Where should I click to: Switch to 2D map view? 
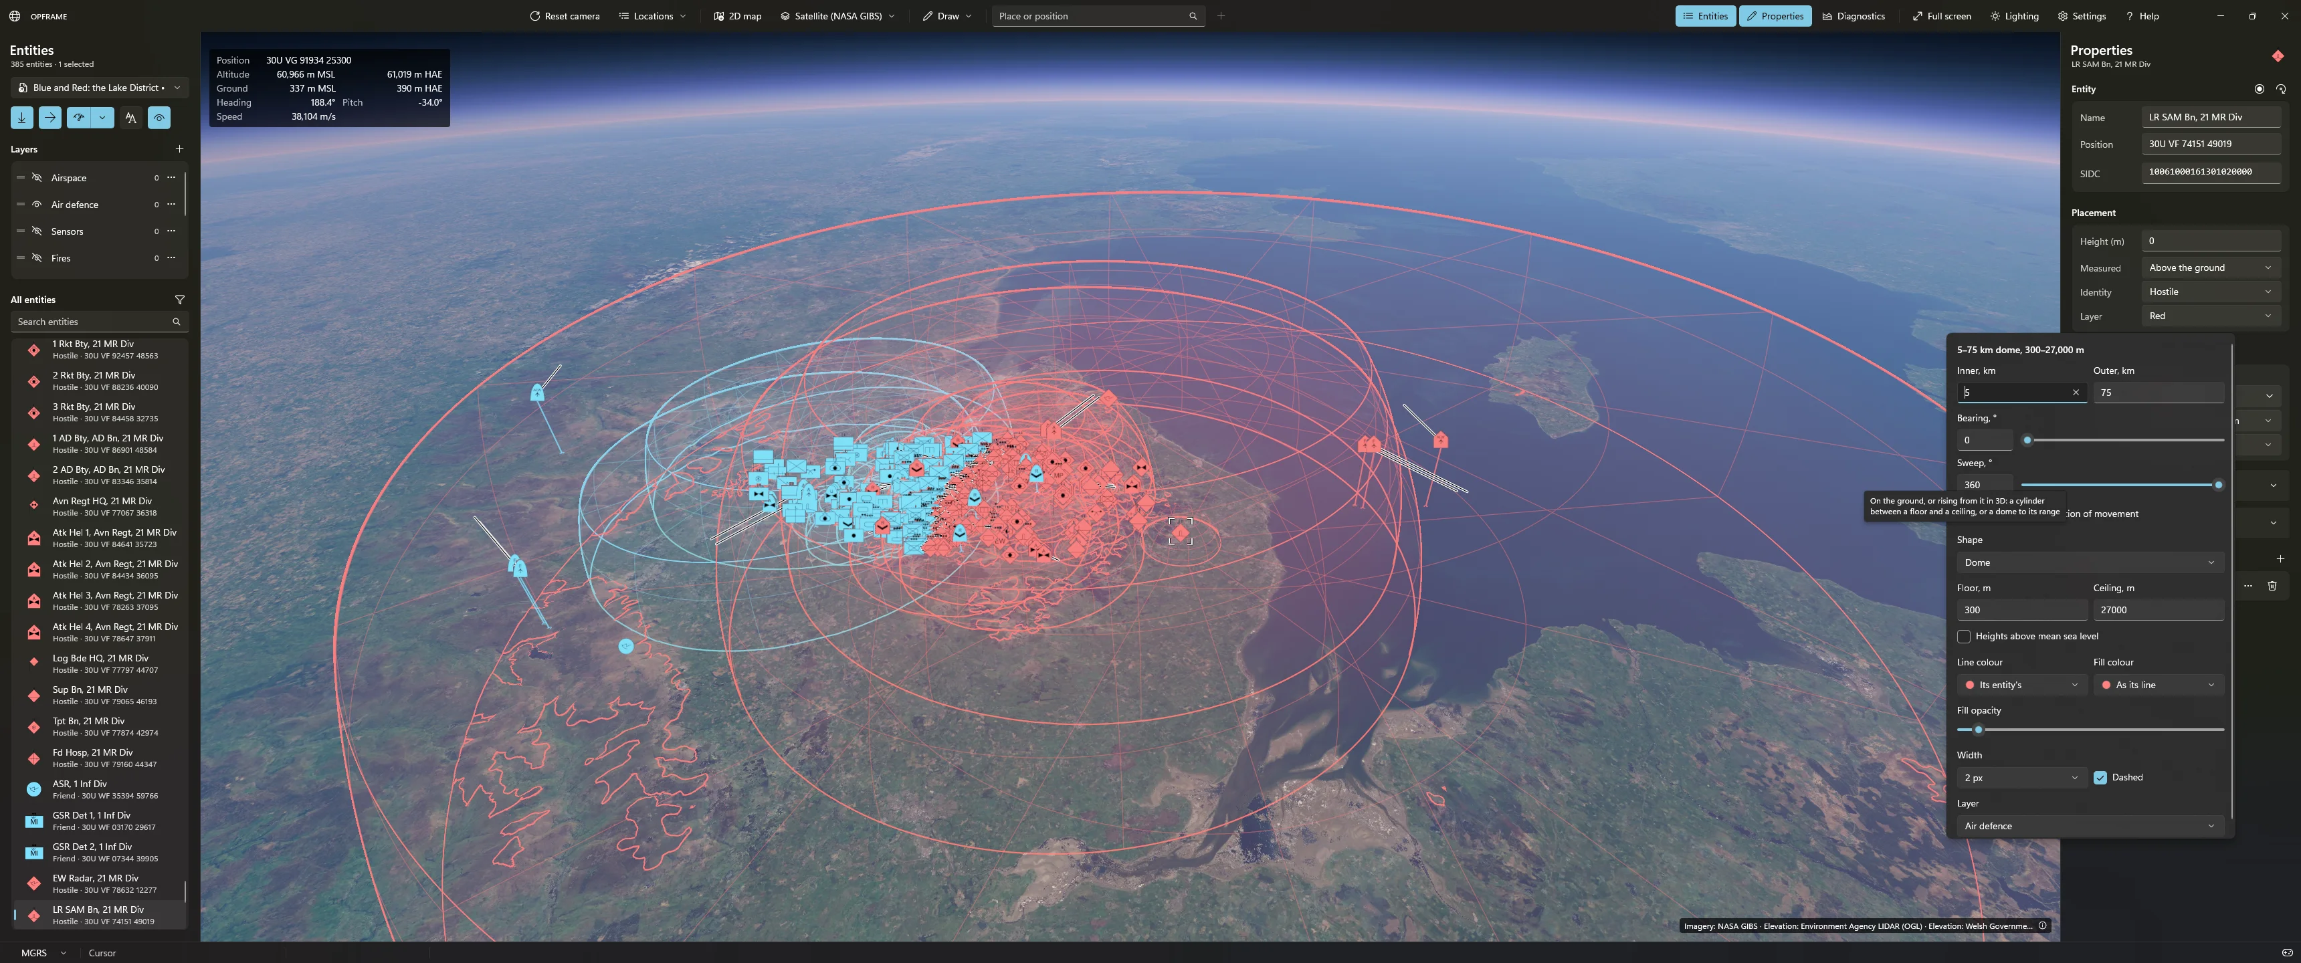coord(738,16)
